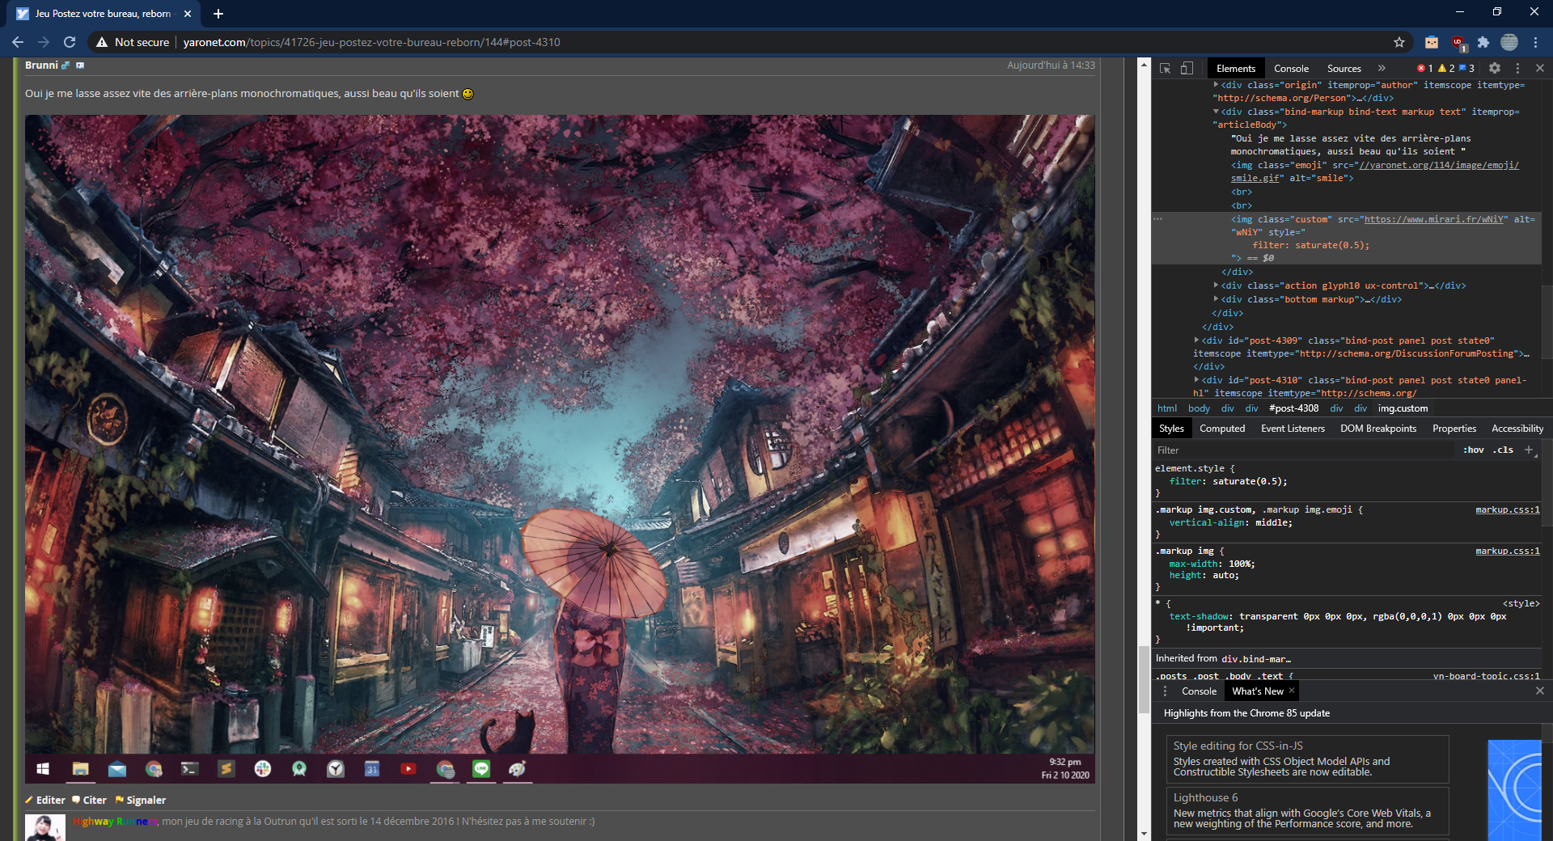Screen dimensions: 1553x841
Task: Click the posted desktop wallpaper image
Action: [560, 449]
